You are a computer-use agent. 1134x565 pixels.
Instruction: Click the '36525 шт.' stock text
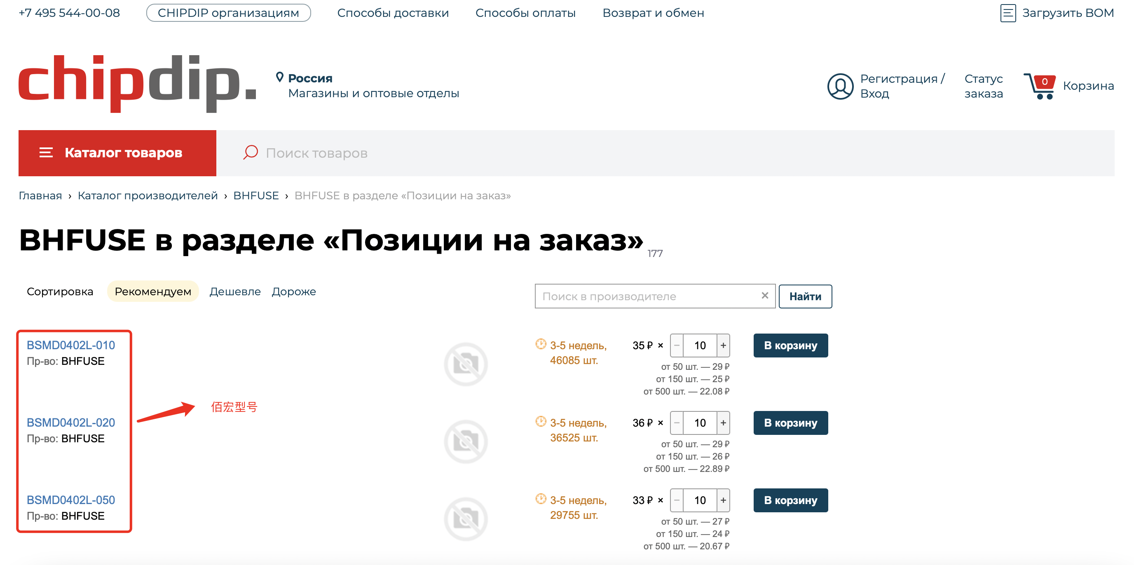[574, 438]
